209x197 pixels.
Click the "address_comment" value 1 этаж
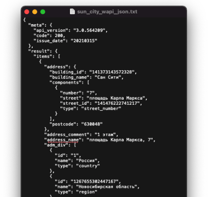[x=105, y=134]
